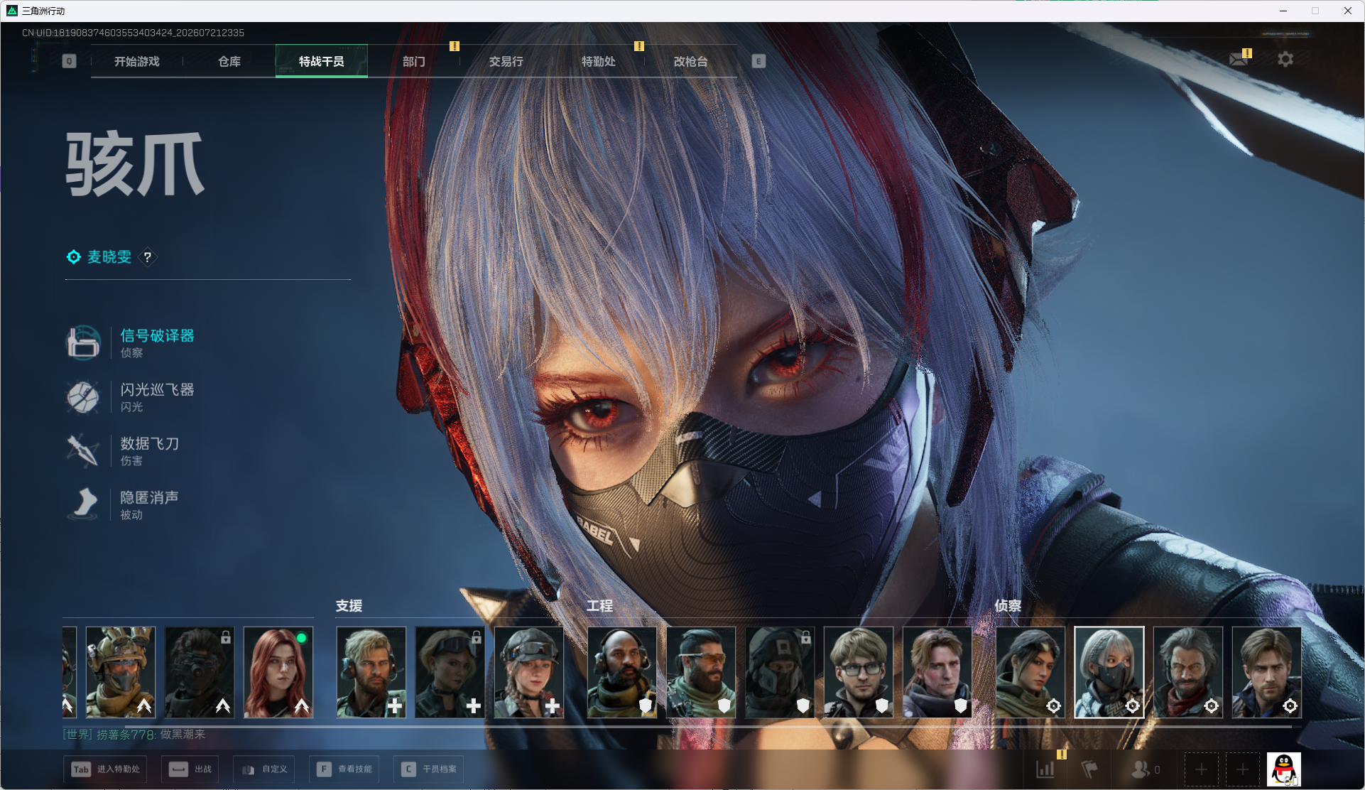Open the 部门 tab

click(x=413, y=61)
